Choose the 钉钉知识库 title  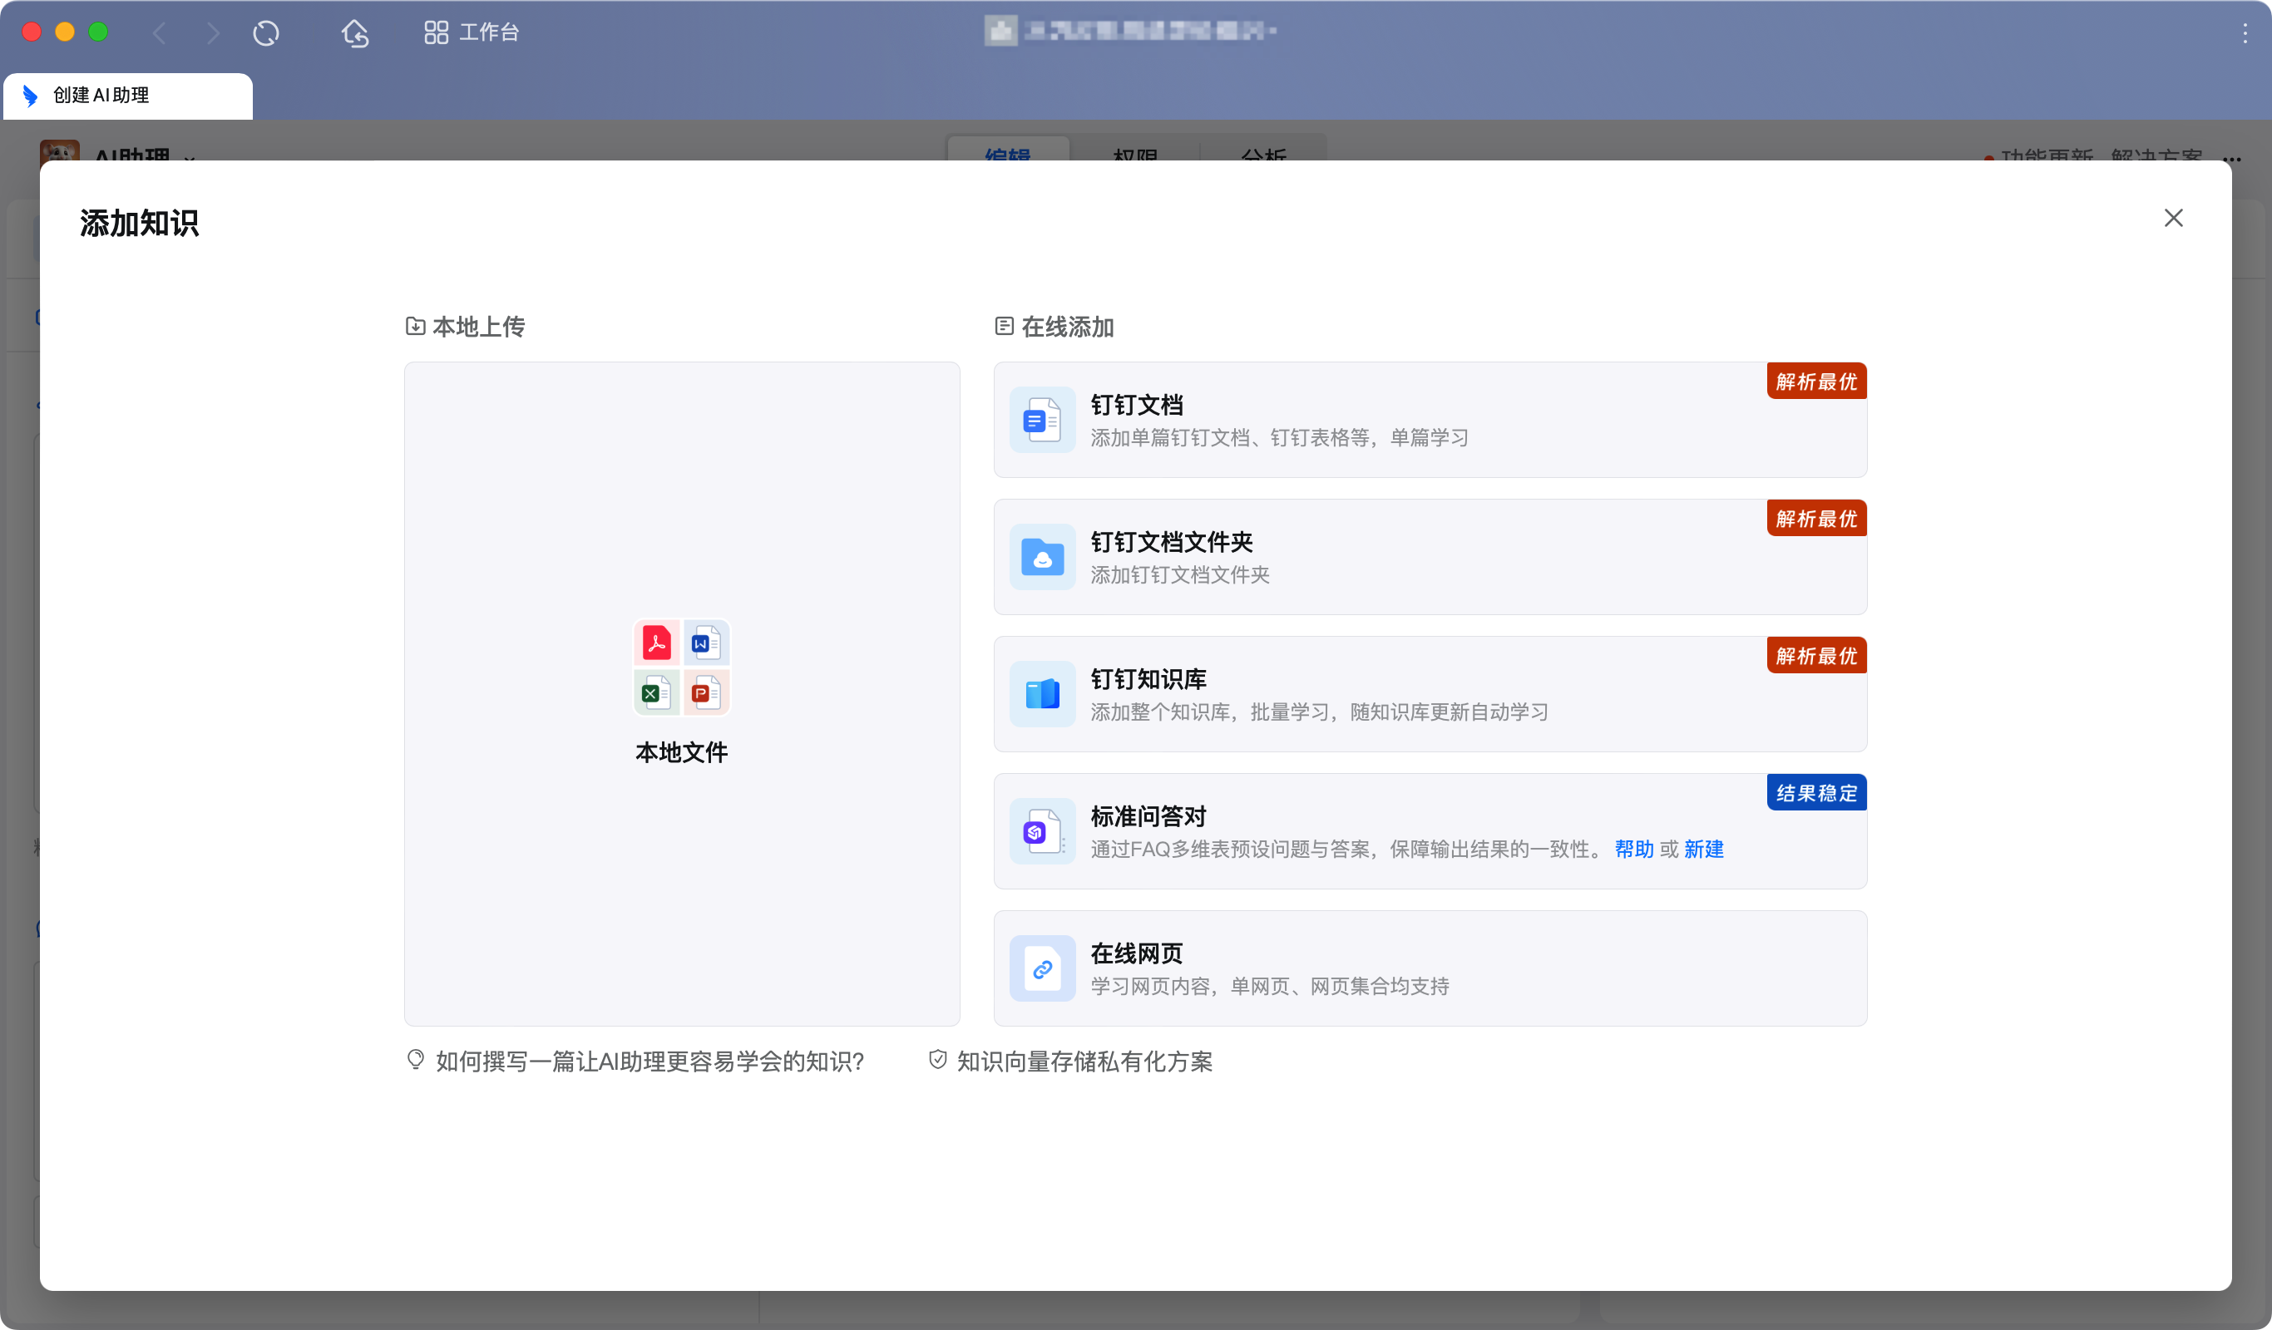coord(1148,678)
